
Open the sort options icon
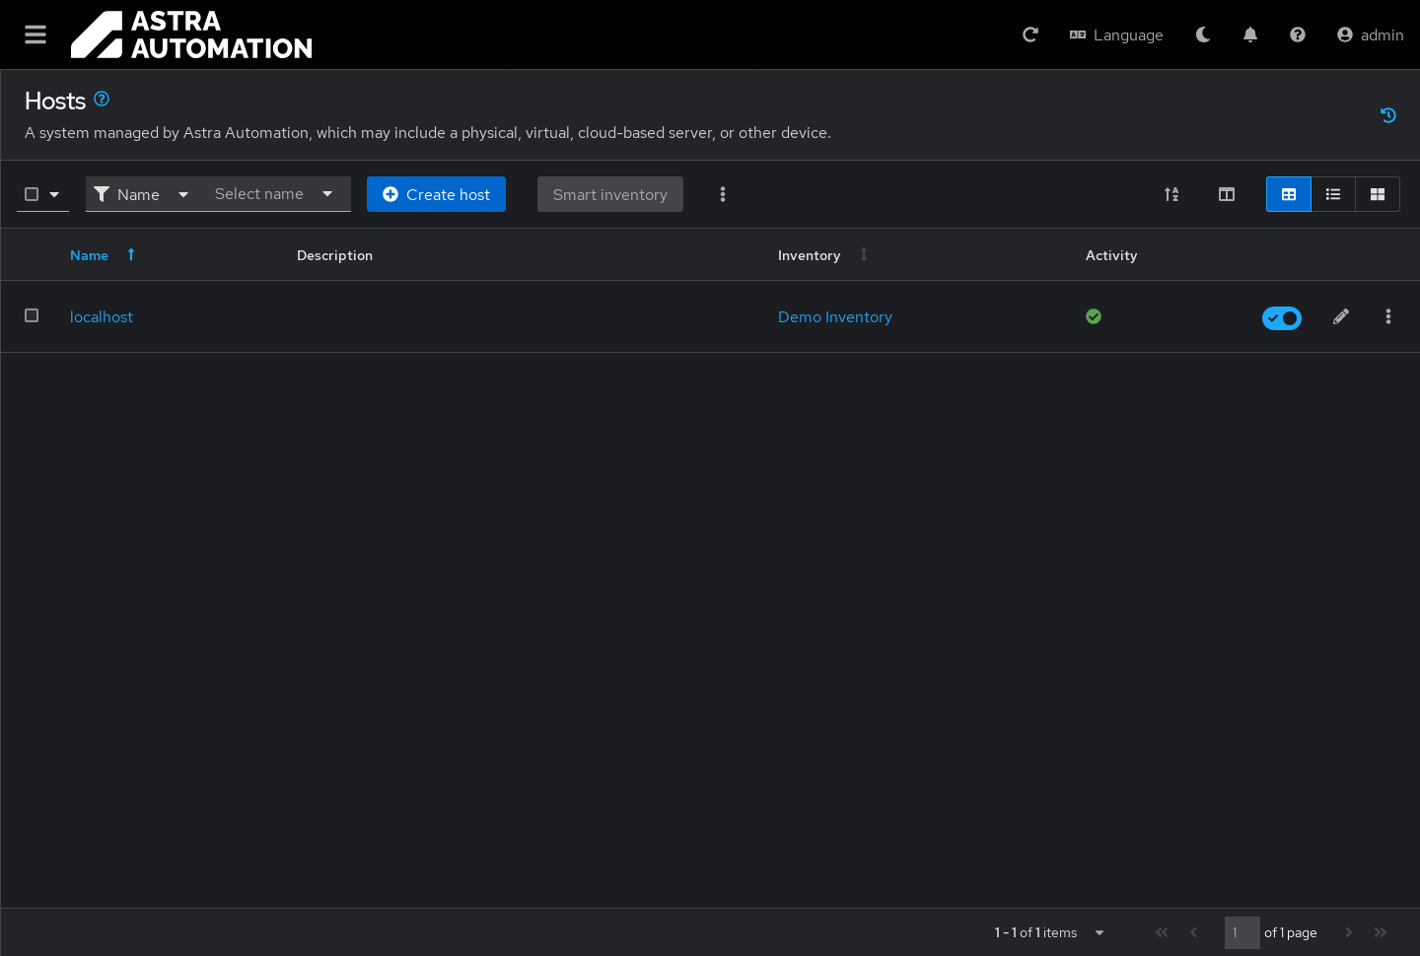coord(1171,194)
